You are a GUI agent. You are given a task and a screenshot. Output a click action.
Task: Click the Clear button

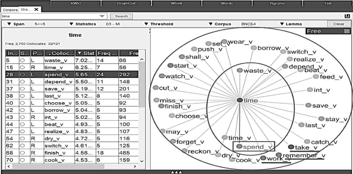tap(338, 24)
